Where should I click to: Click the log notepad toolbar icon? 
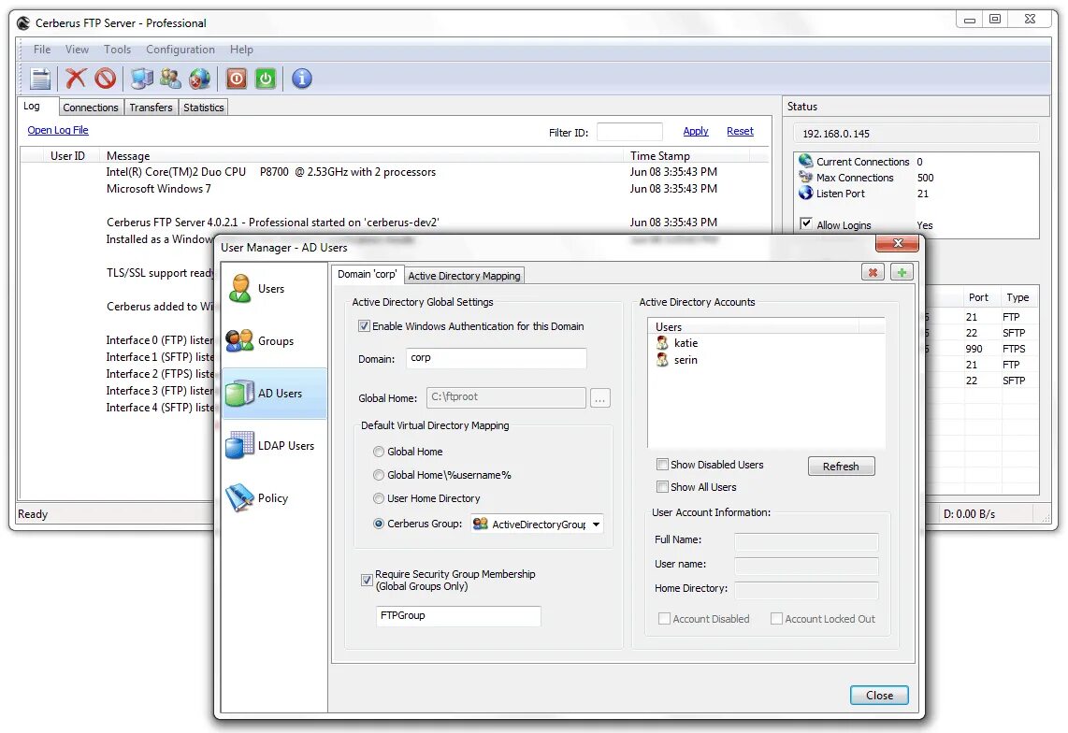(40, 79)
